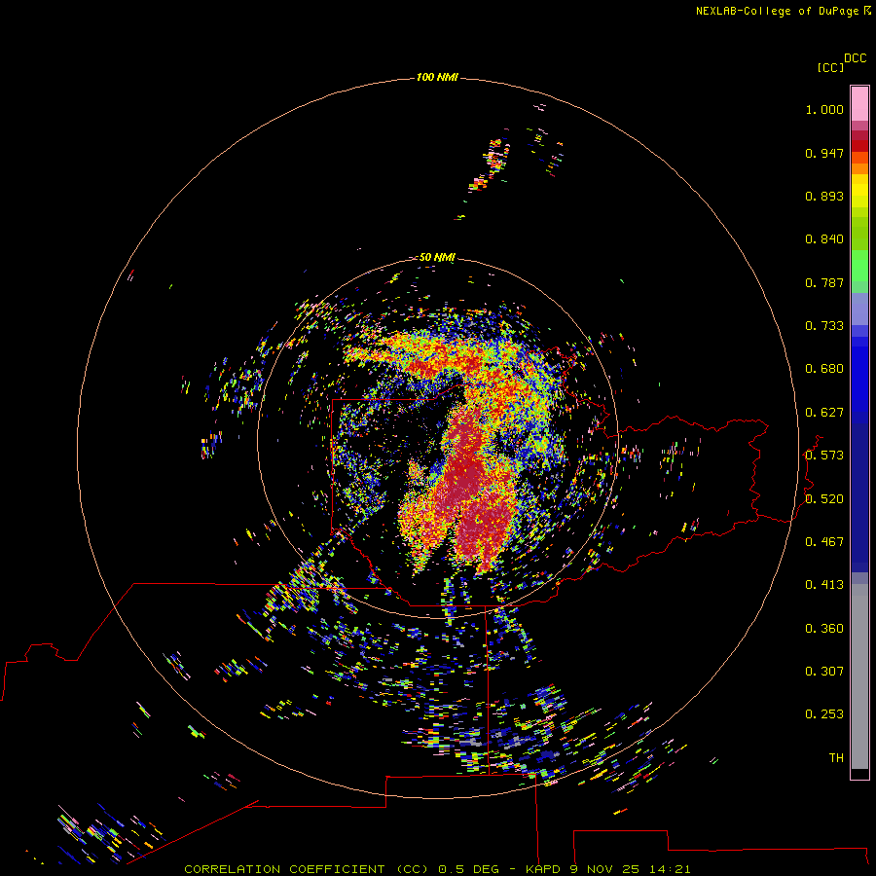This screenshot has height=876, width=876.
Task: Click the bright green color bar segment
Action: tap(859, 266)
